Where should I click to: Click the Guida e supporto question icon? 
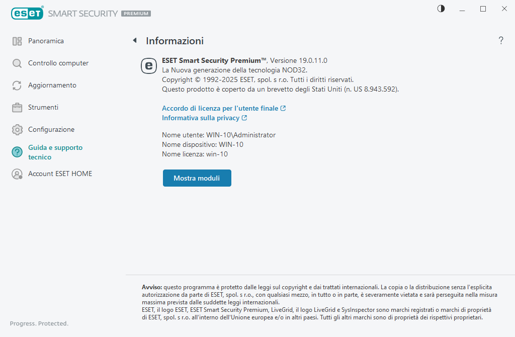click(17, 152)
